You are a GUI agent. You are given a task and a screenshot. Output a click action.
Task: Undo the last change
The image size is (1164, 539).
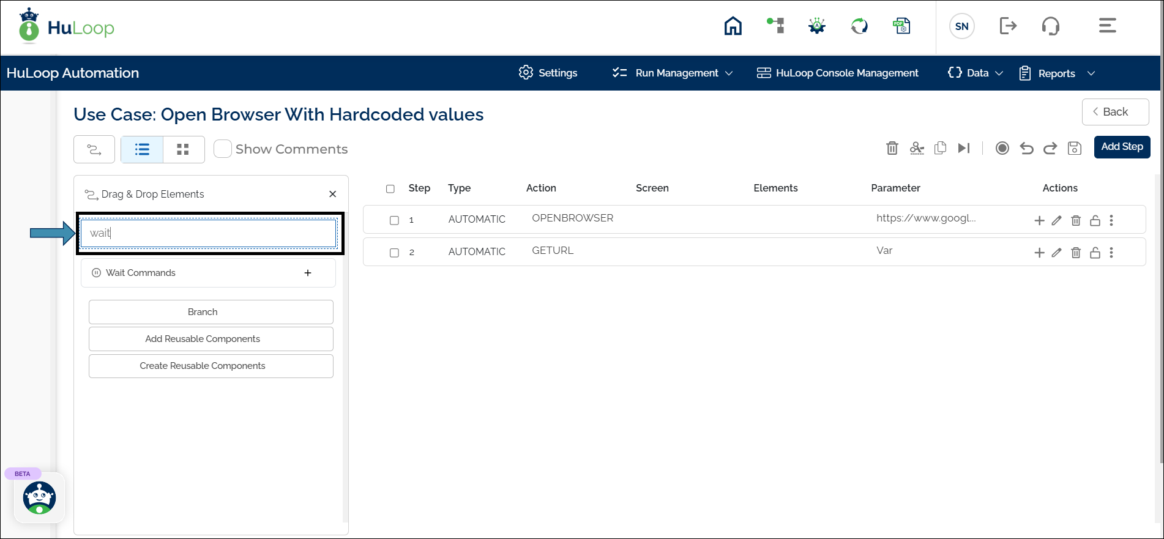(1026, 148)
